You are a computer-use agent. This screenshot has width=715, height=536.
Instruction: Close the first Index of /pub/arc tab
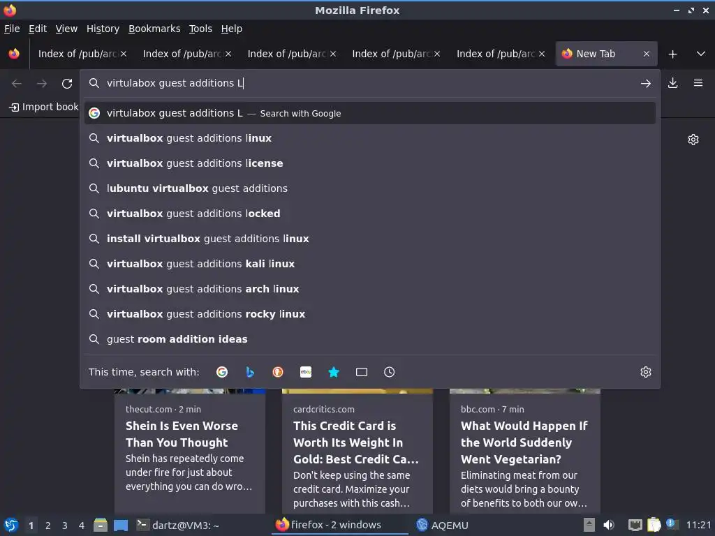pyautogui.click(x=124, y=54)
